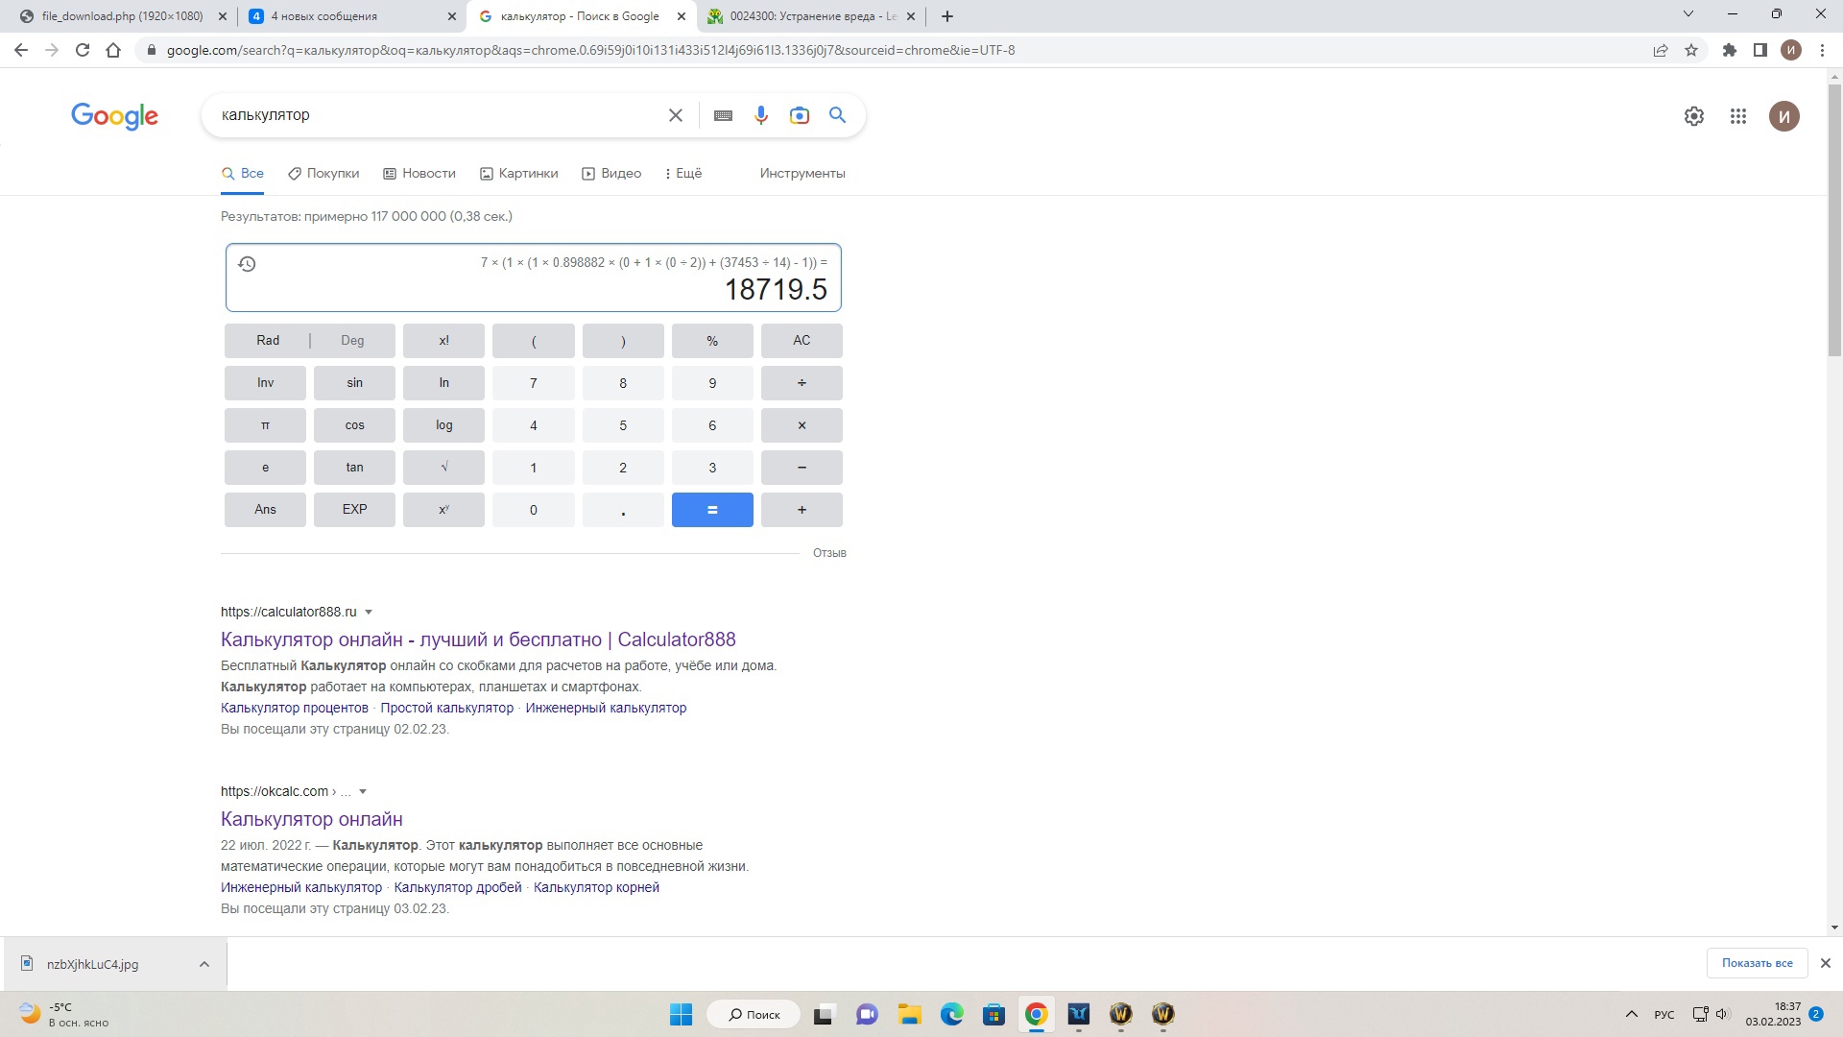
Task: Switch calculator to Rad mode
Action: 268,341
